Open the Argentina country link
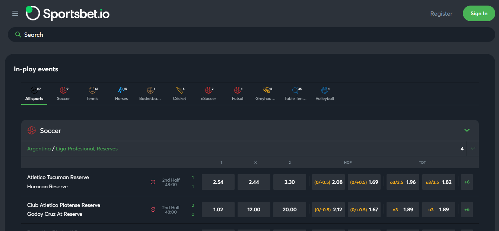The height and width of the screenshot is (231, 499). 39,149
